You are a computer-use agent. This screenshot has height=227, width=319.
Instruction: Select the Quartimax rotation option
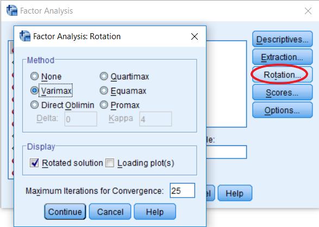(x=104, y=76)
